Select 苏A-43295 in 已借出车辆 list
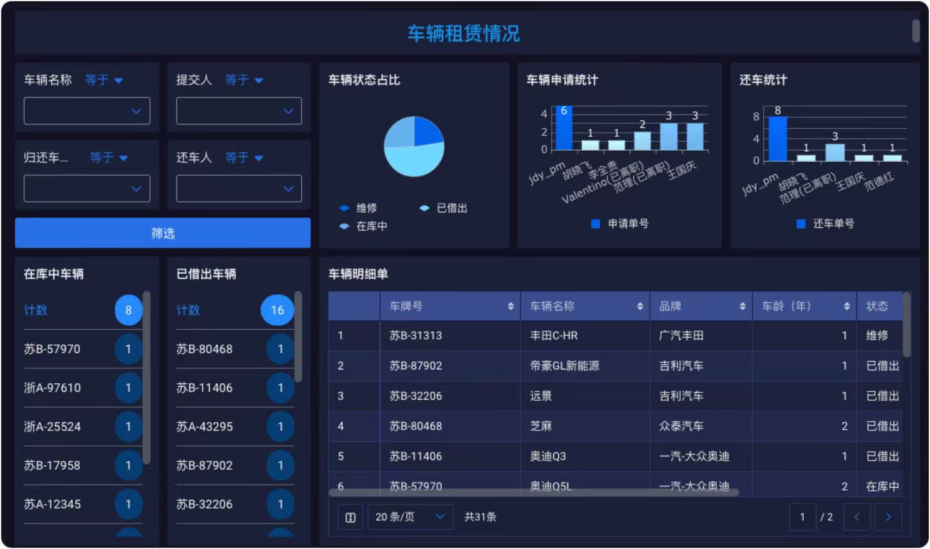Viewport: 930px width, 549px height. click(235, 427)
